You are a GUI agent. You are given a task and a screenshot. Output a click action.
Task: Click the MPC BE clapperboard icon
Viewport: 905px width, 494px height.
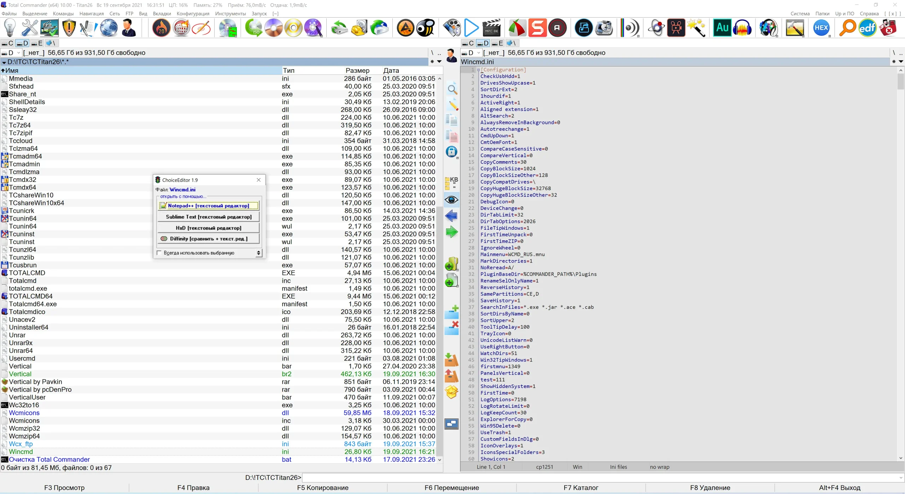point(491,28)
